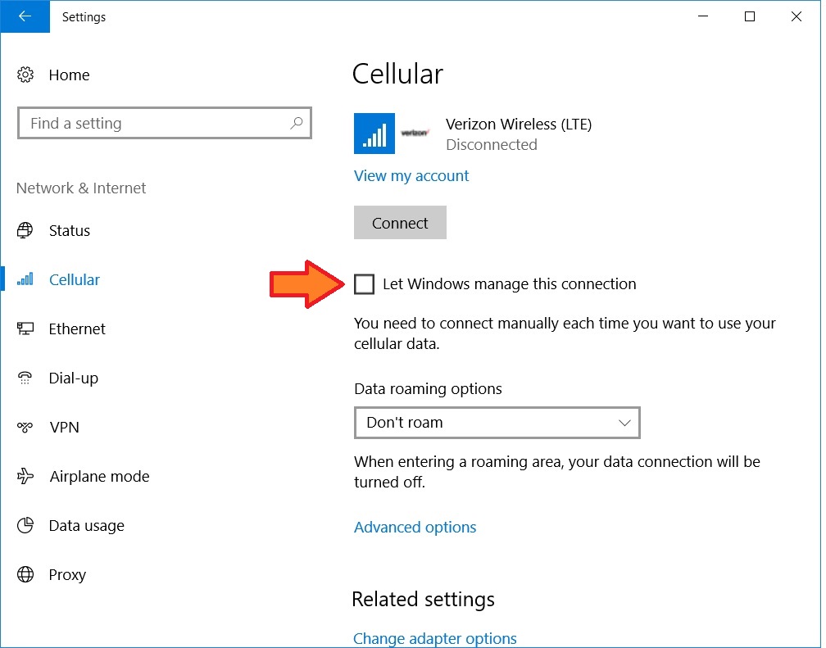Click the Airplane mode plane icon

[25, 476]
